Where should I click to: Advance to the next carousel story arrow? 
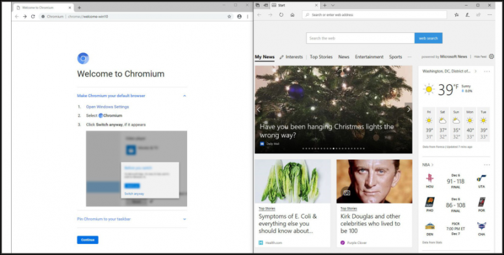[409, 109]
